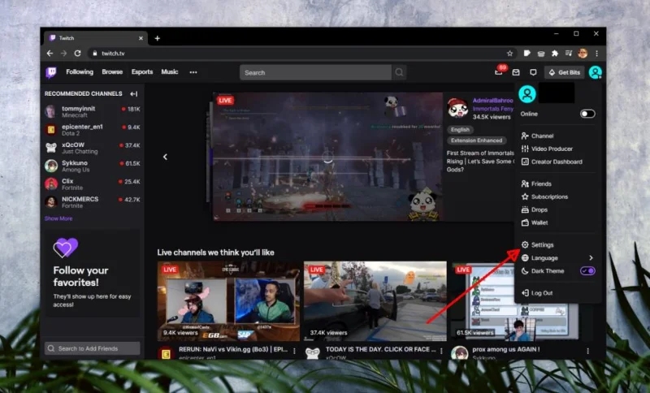Open options menu for prox among us stream
Image resolution: width=650 pixels, height=393 pixels.
[x=587, y=351]
